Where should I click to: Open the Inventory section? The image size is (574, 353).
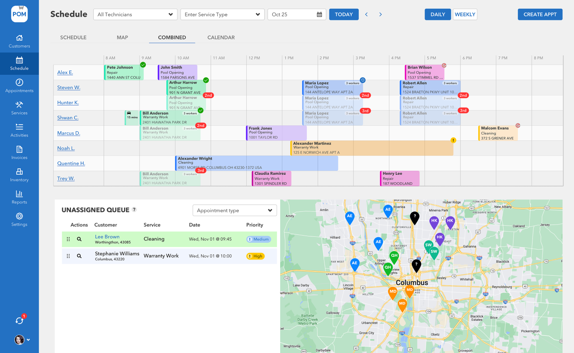click(19, 175)
